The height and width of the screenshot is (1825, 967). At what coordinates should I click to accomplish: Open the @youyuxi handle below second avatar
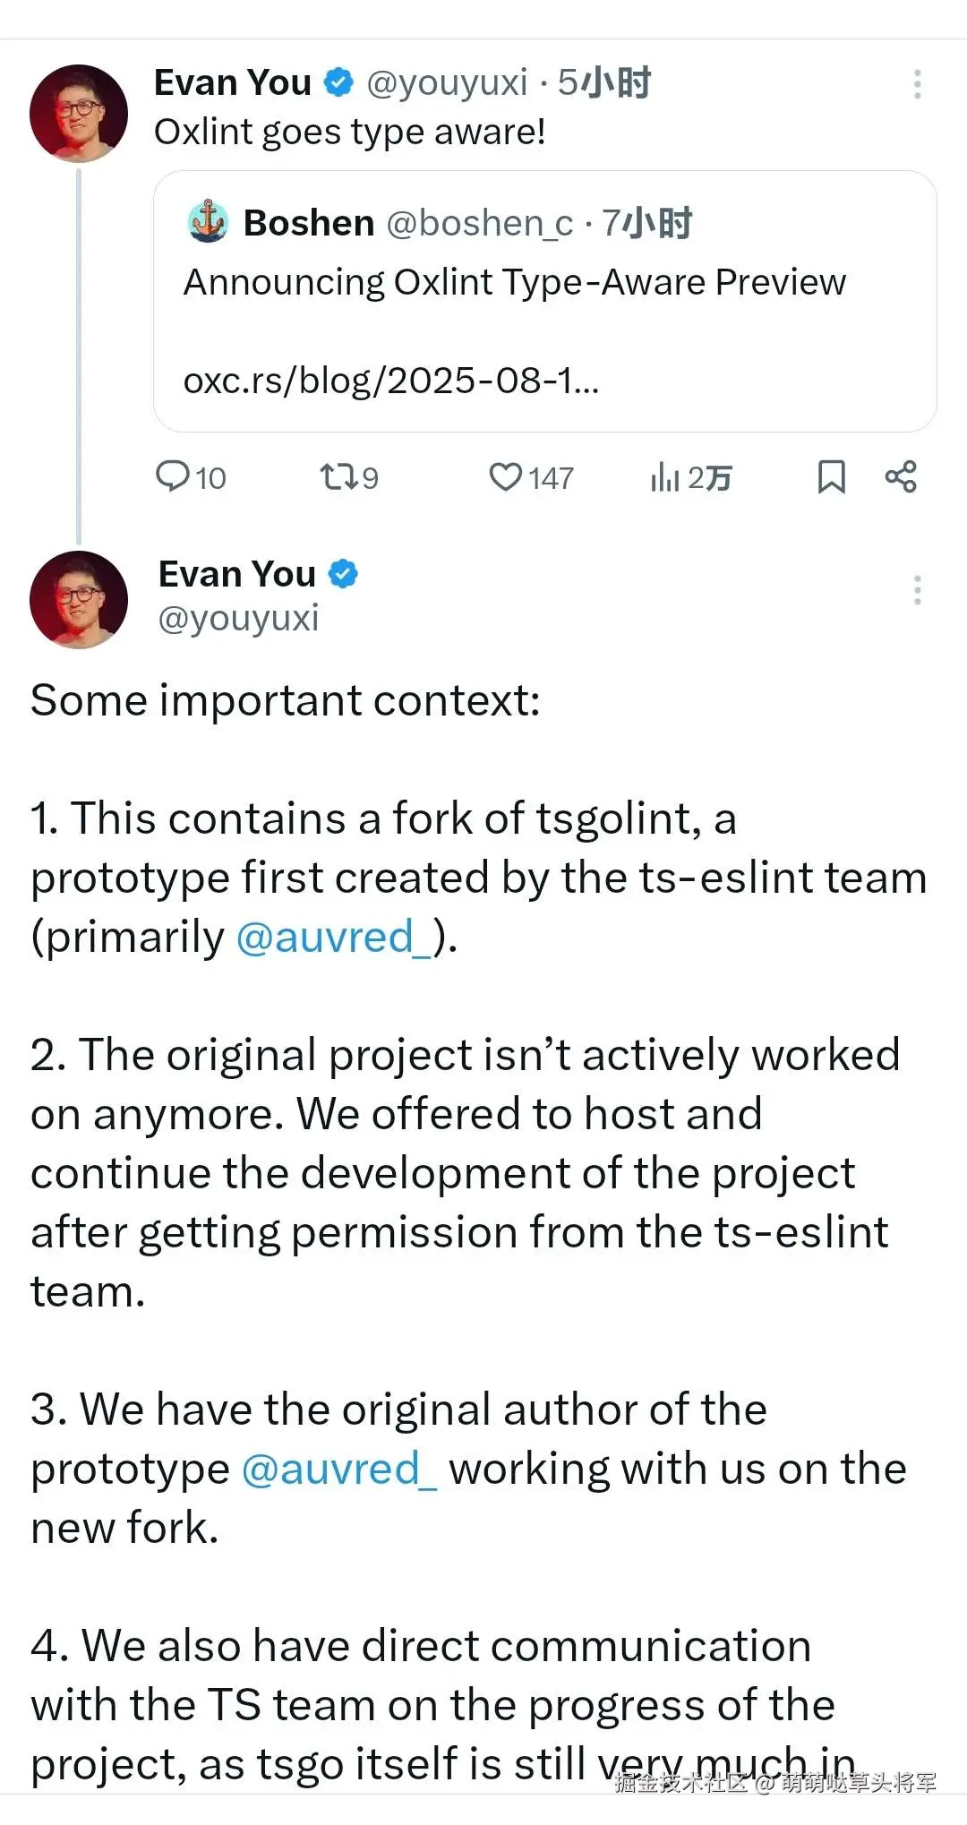tap(238, 618)
